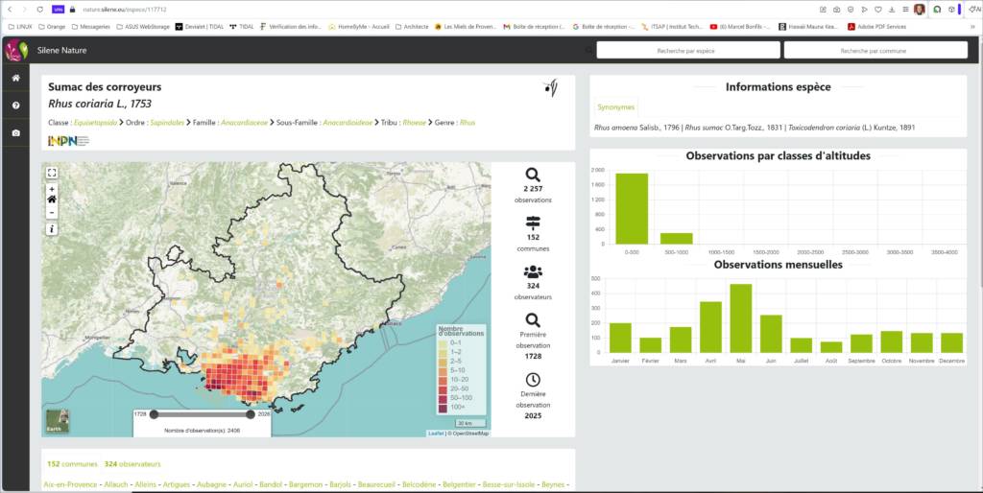Click the Recherche par commune search field
983x493 pixels.
coord(875,50)
